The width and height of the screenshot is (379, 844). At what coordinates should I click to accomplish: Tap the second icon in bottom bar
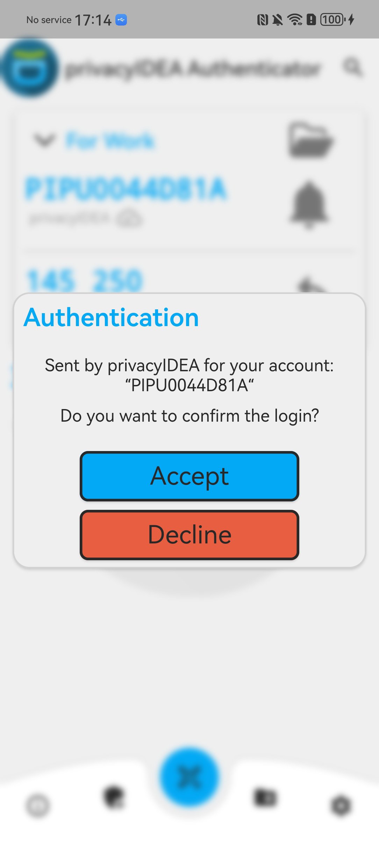tap(114, 797)
